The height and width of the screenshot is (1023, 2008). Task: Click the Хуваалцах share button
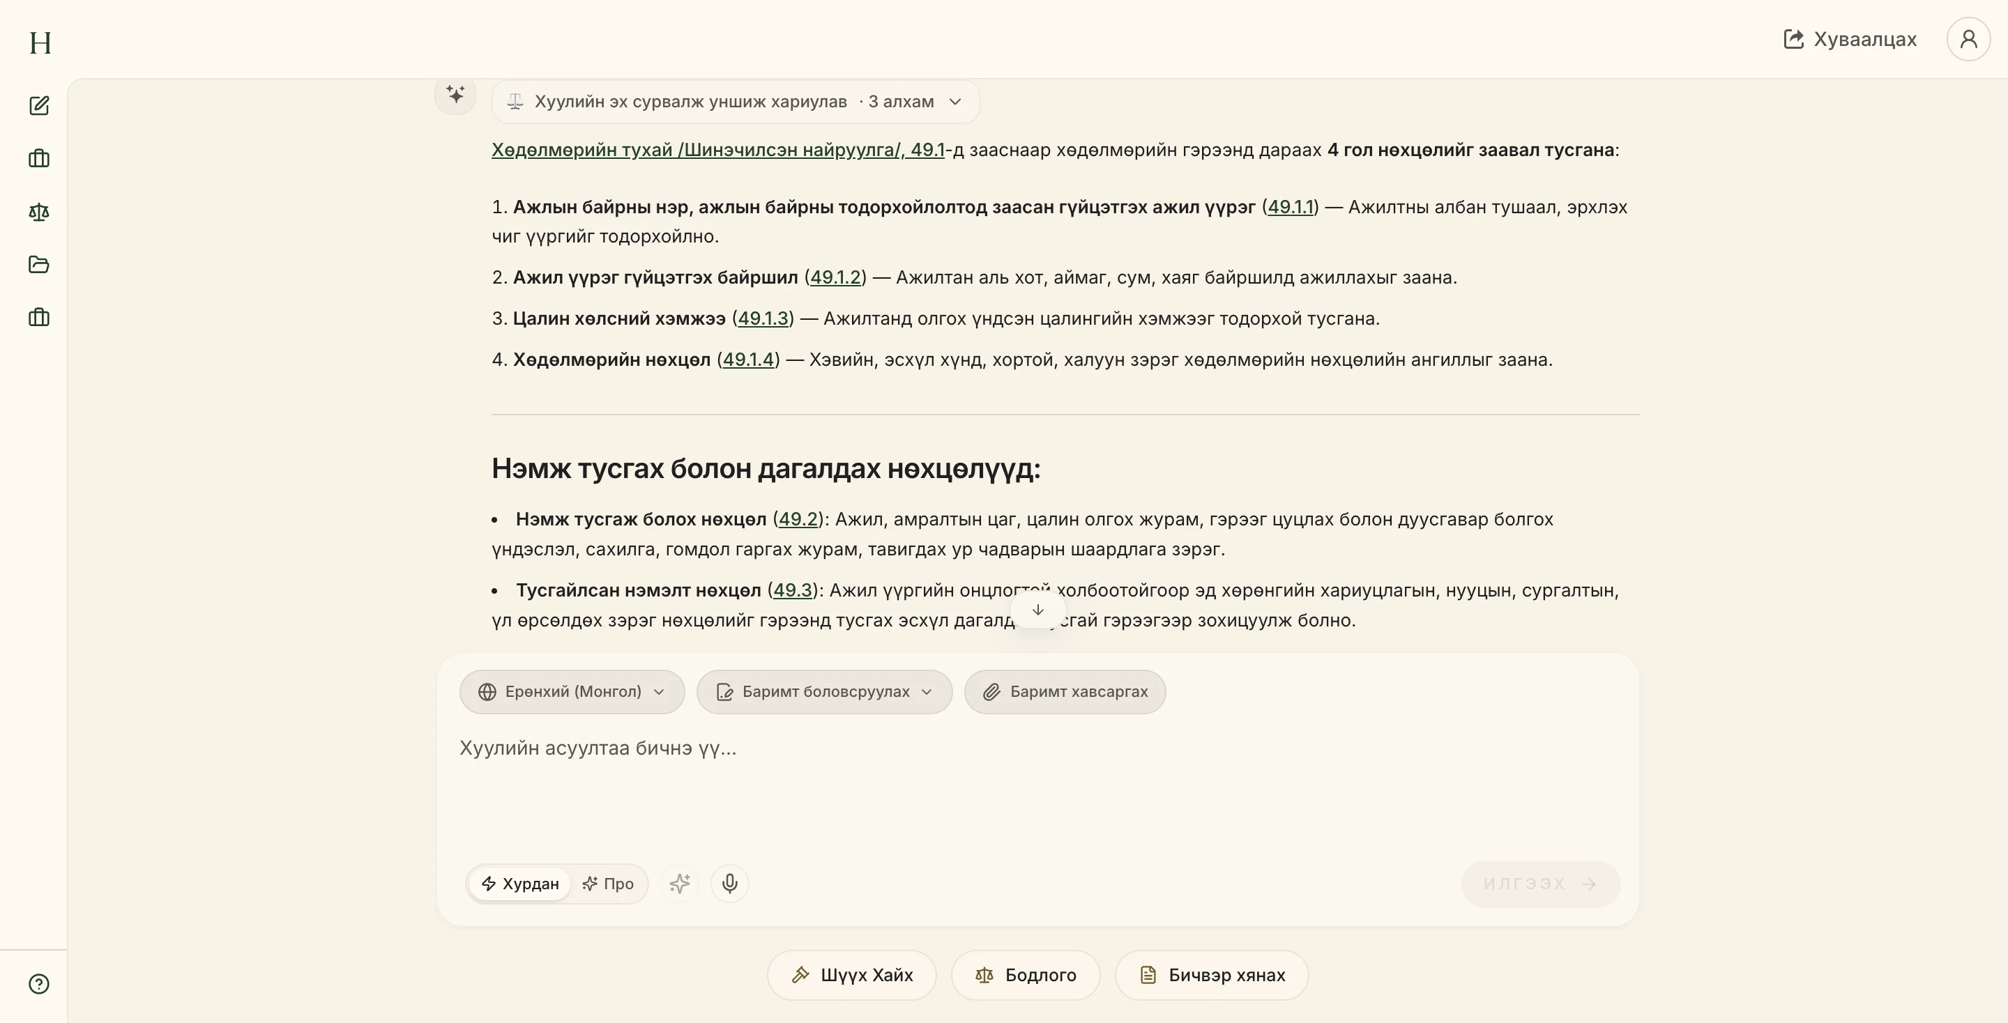click(x=1850, y=39)
